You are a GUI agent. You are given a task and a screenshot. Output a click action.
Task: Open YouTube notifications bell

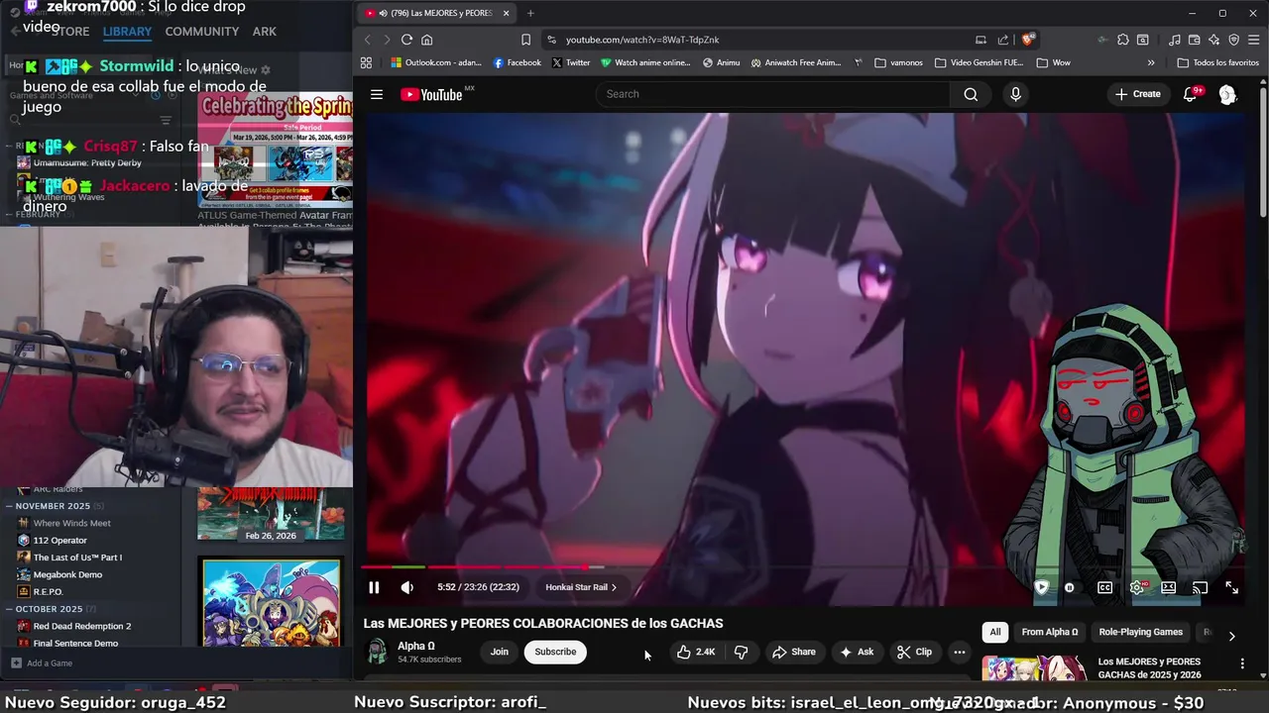point(1191,94)
